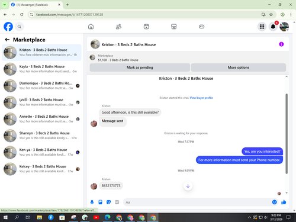Screen dimensions: 296x222
Task: Click the back arrow beside Marketplace heading
Action: (x=7, y=40)
